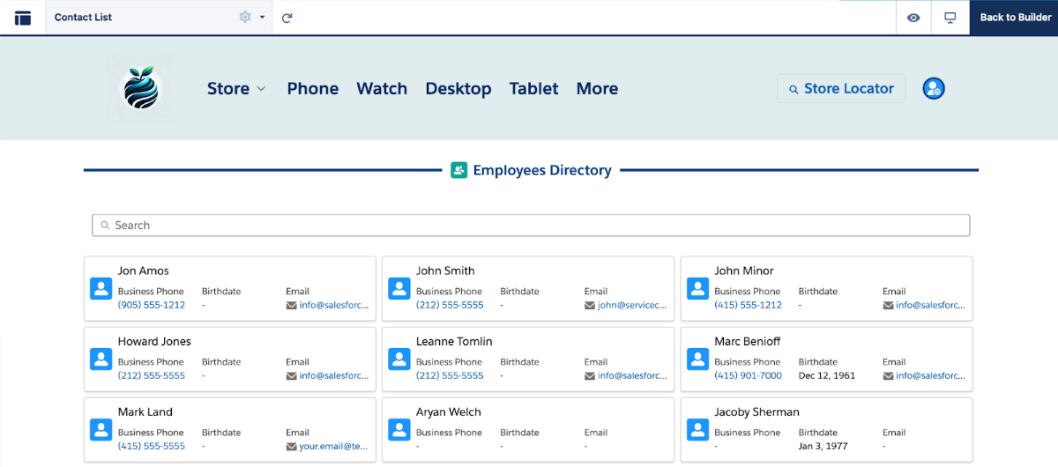Expand the More navigation menu
The image size is (1058, 467).
click(597, 88)
